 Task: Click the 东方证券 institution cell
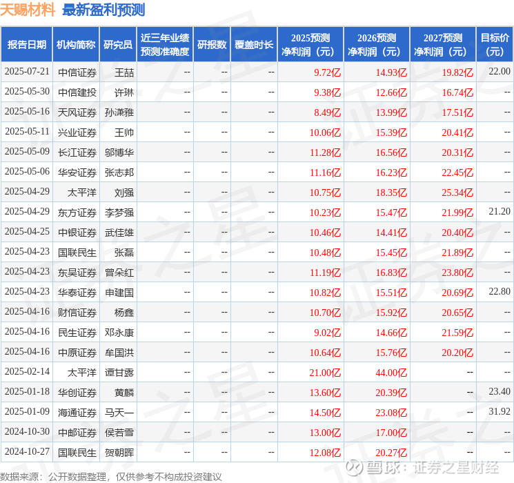[x=77, y=213]
